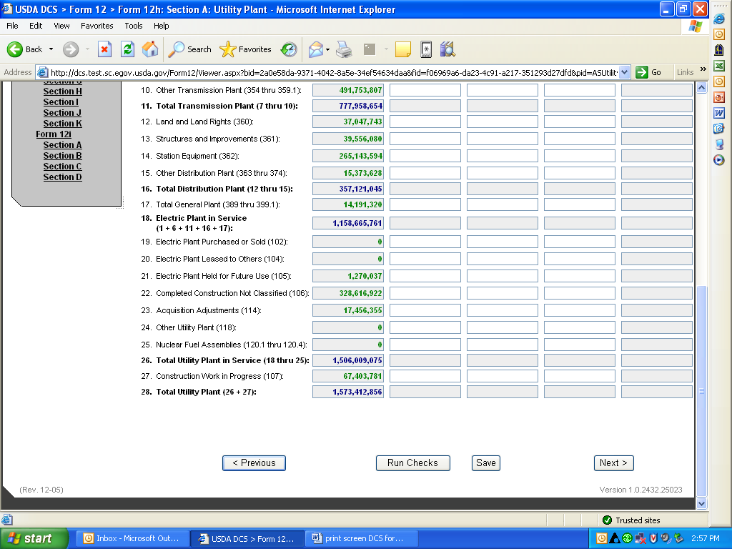Open PowerPoint from the side shortcut bar
The height and width of the screenshot is (549, 732).
click(719, 97)
